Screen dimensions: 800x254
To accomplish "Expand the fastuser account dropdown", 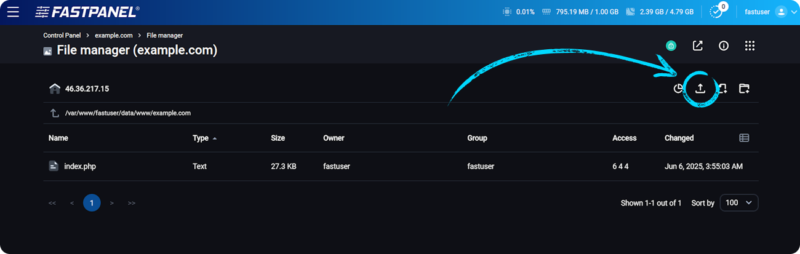I will pos(770,12).
